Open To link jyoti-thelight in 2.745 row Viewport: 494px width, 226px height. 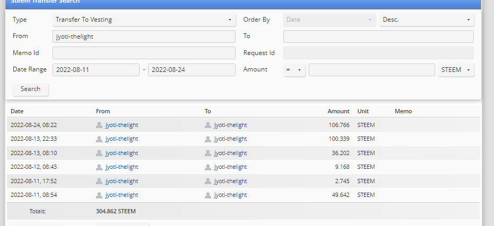[x=231, y=181]
